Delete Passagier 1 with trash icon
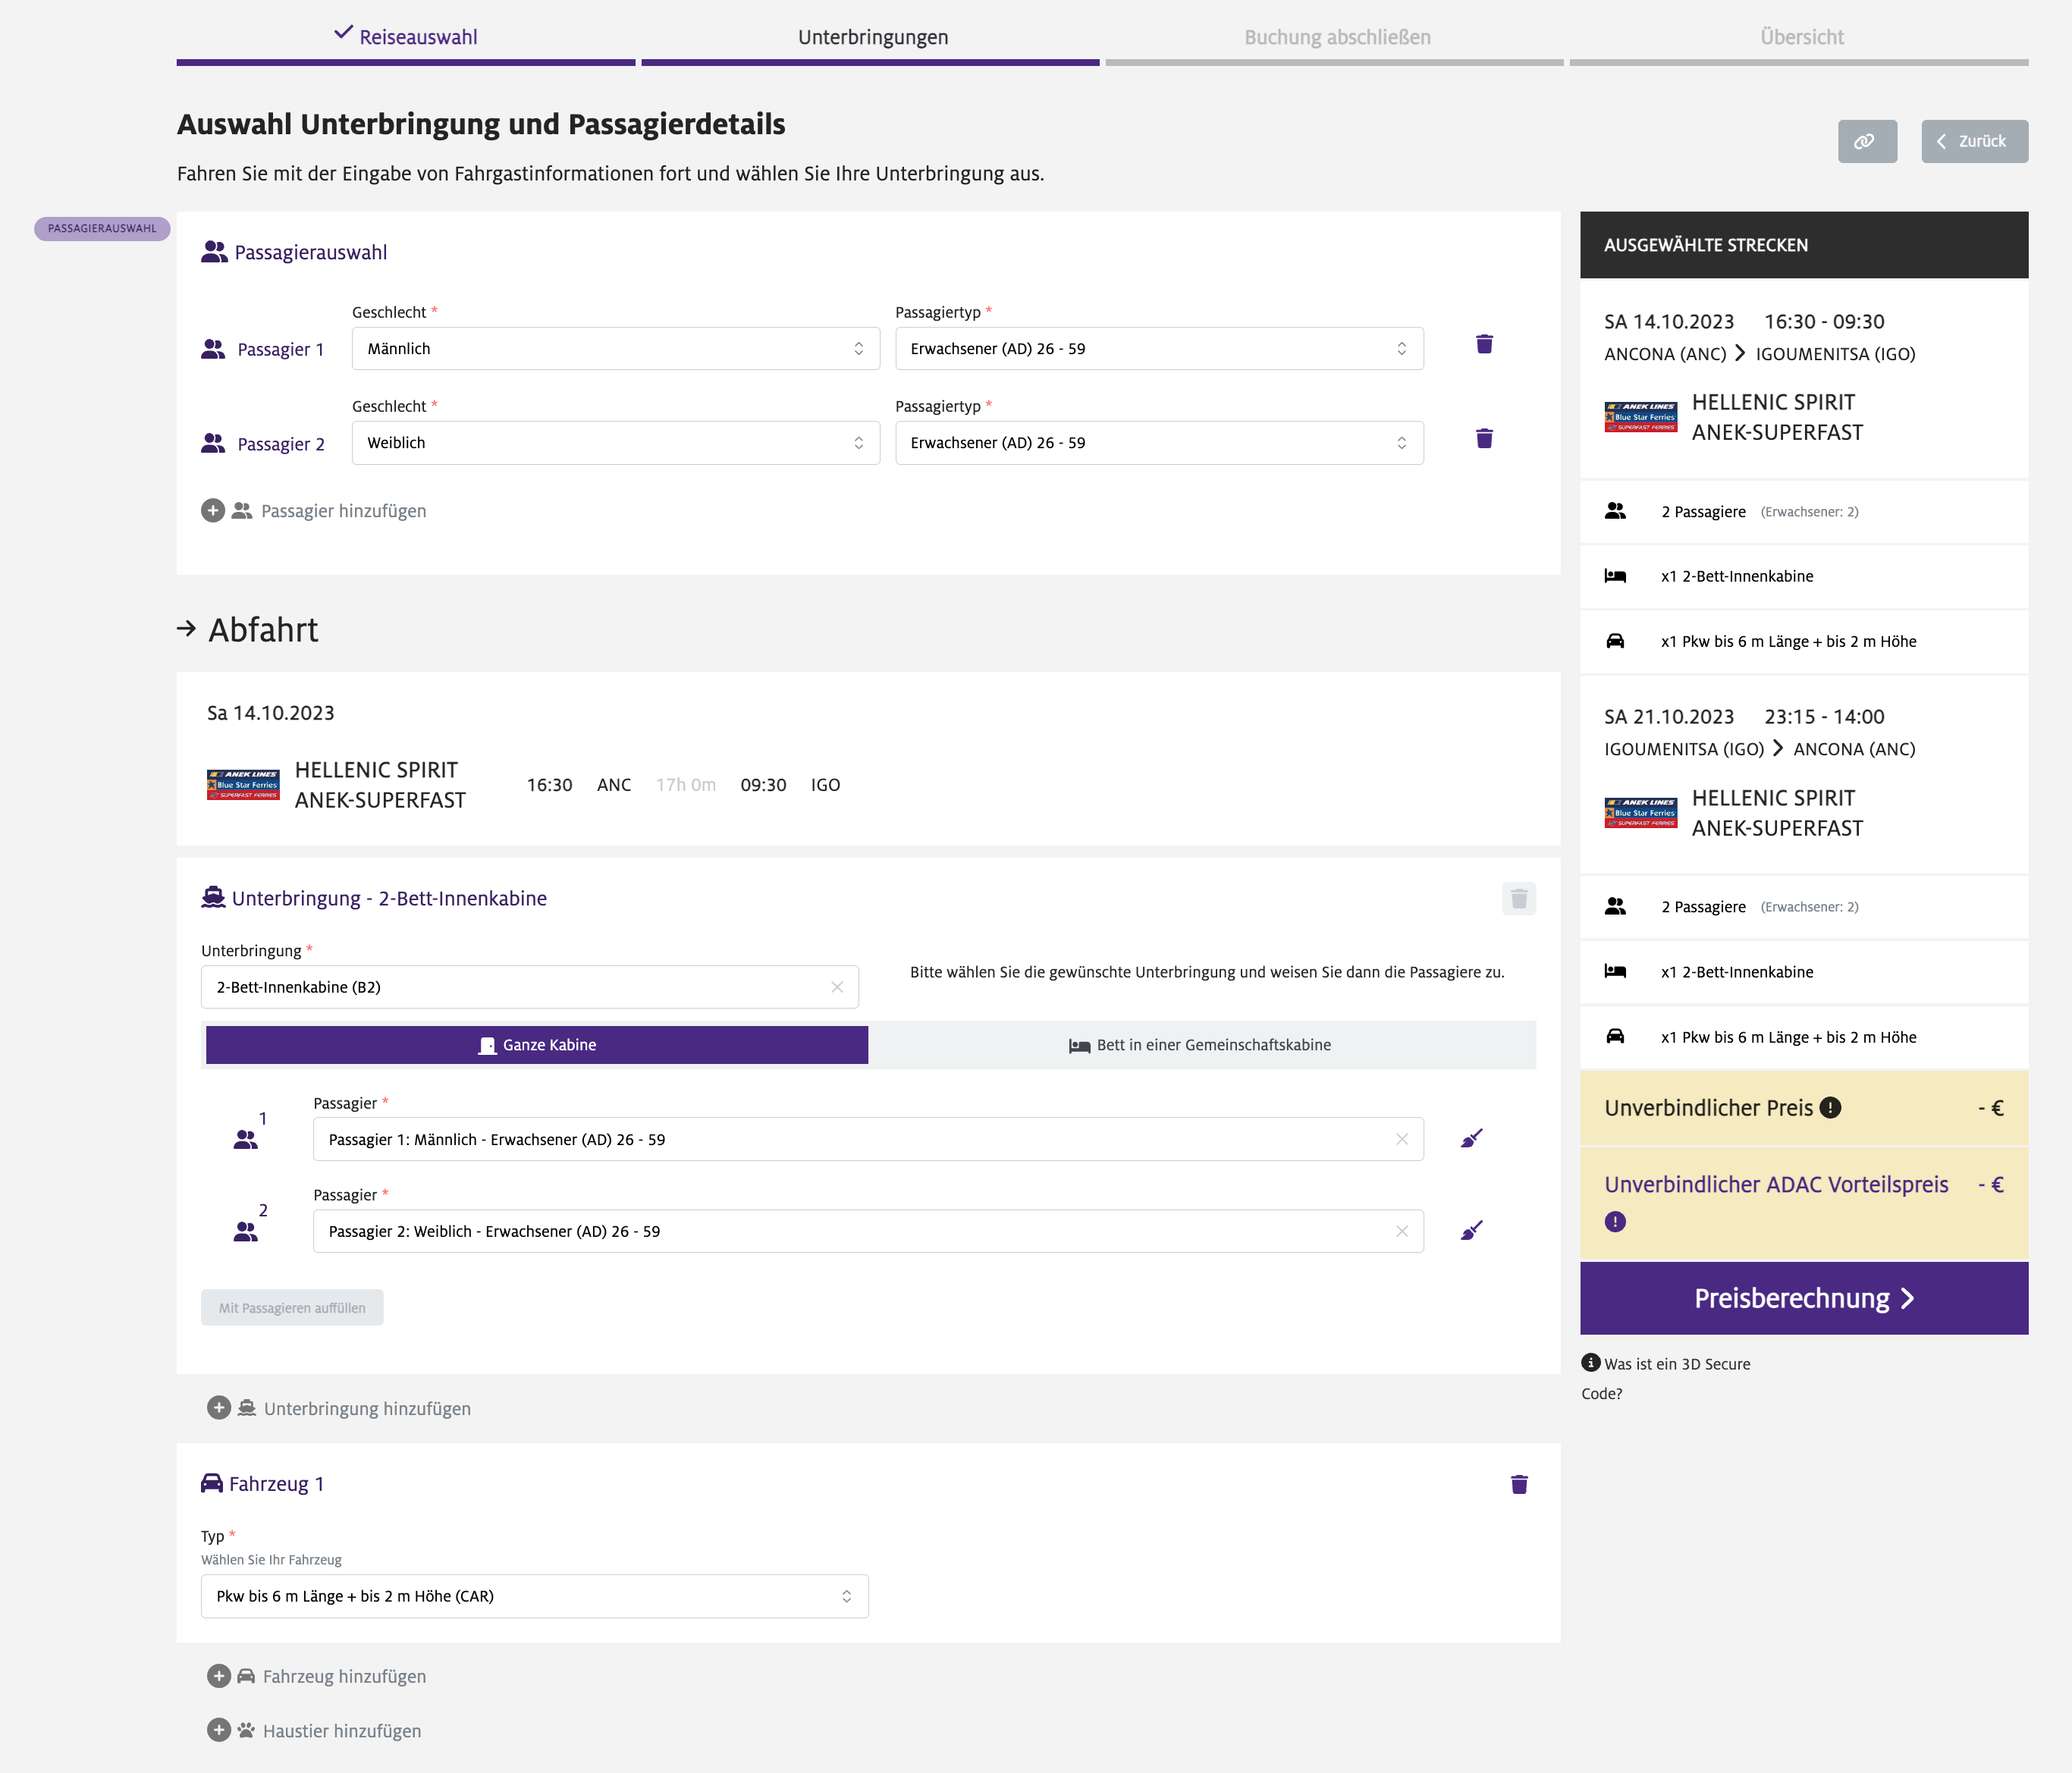The image size is (2072, 1773). 1484,344
